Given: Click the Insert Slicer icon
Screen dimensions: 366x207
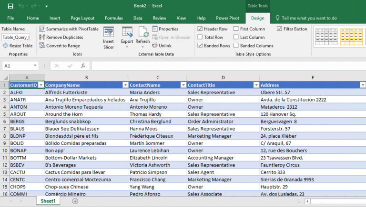Looking at the screenshot, I should [x=108, y=33].
